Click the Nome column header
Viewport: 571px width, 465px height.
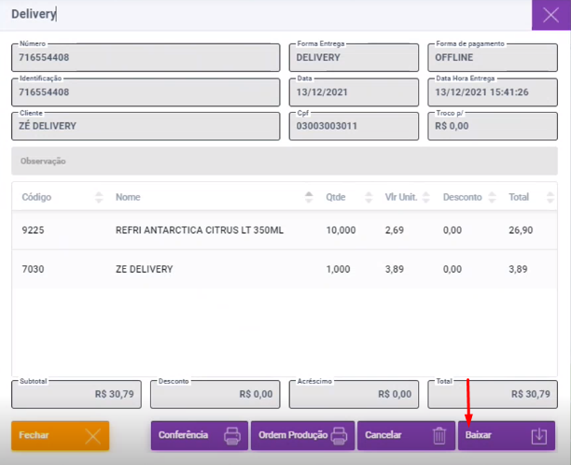[128, 197]
